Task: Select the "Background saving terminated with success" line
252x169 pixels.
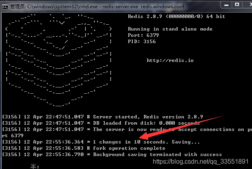Action: click(112, 154)
